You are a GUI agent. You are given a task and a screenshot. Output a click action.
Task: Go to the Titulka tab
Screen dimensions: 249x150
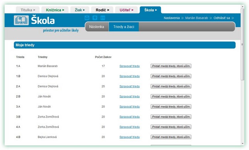28,10
